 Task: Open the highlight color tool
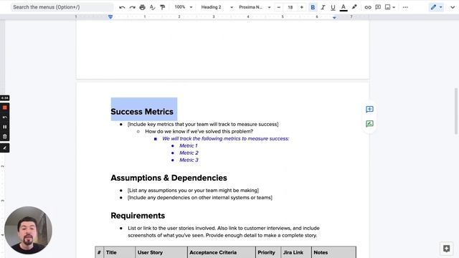[x=354, y=7]
